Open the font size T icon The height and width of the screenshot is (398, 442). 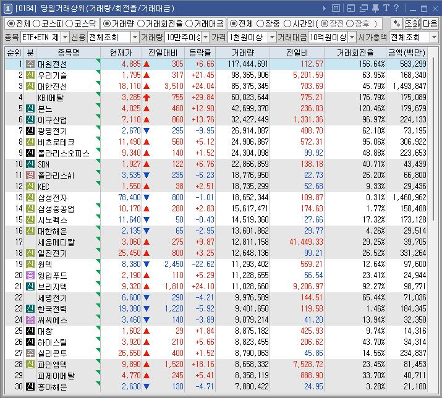tap(386, 8)
